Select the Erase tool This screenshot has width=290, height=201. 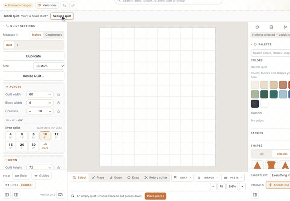[116, 177]
